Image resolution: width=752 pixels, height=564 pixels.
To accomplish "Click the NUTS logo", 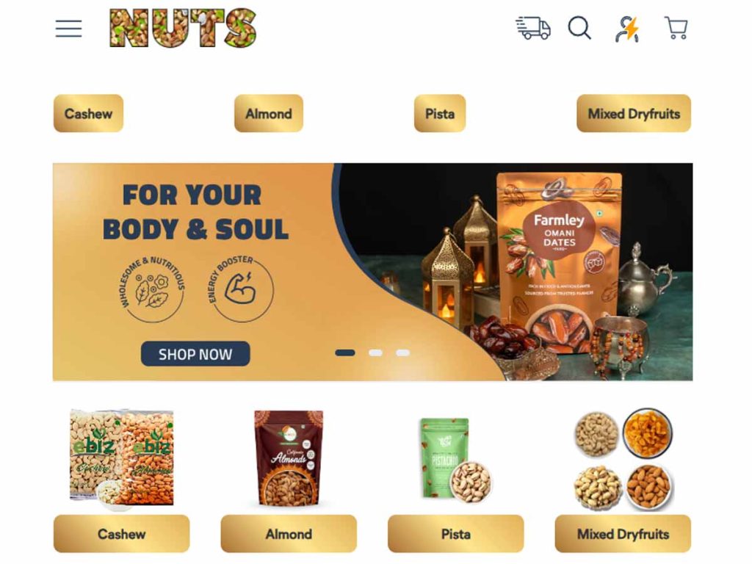I will click(x=183, y=28).
